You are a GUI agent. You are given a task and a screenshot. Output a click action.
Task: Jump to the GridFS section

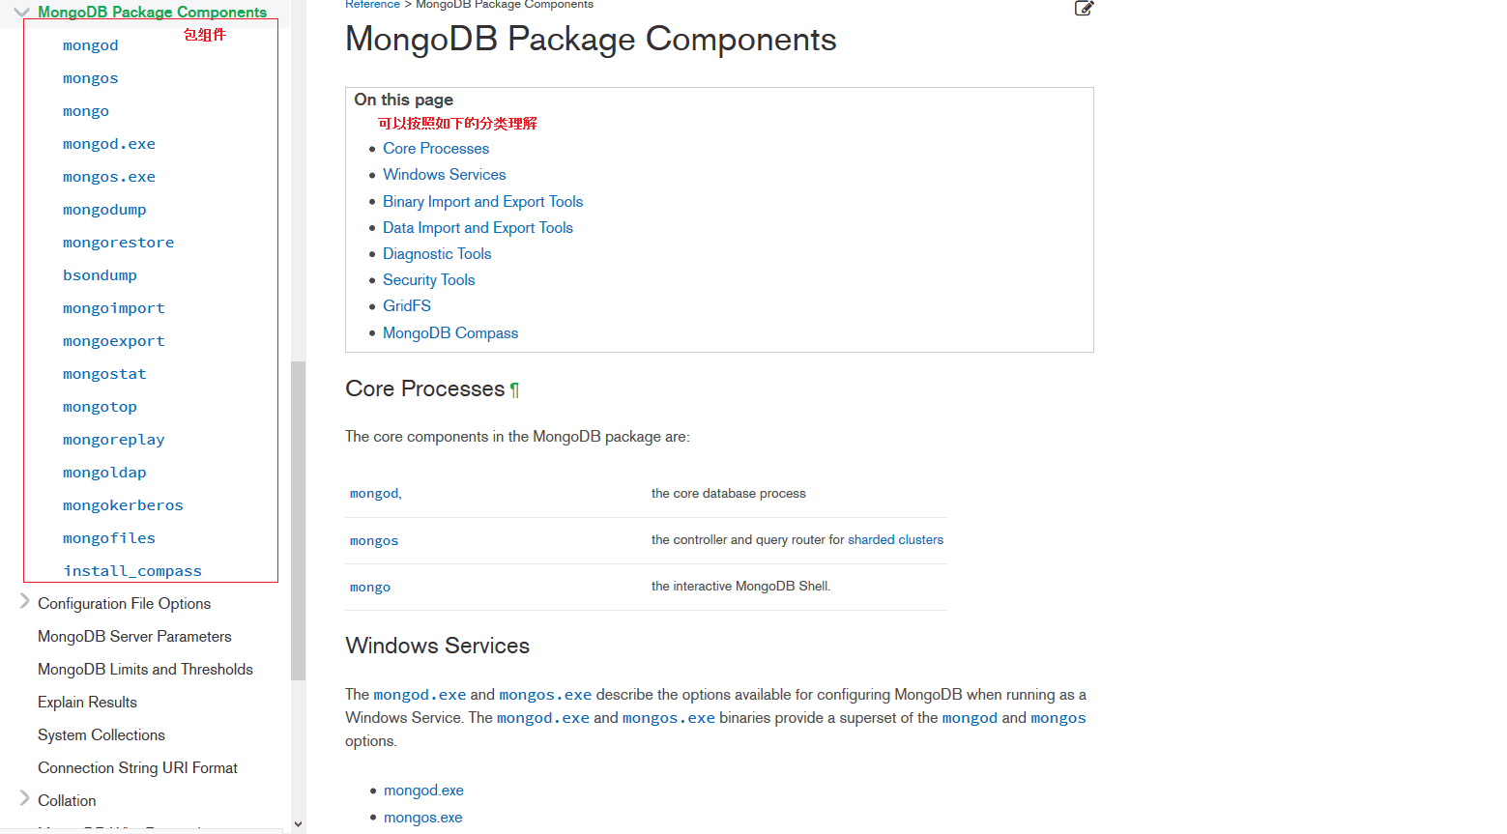pyautogui.click(x=406, y=306)
